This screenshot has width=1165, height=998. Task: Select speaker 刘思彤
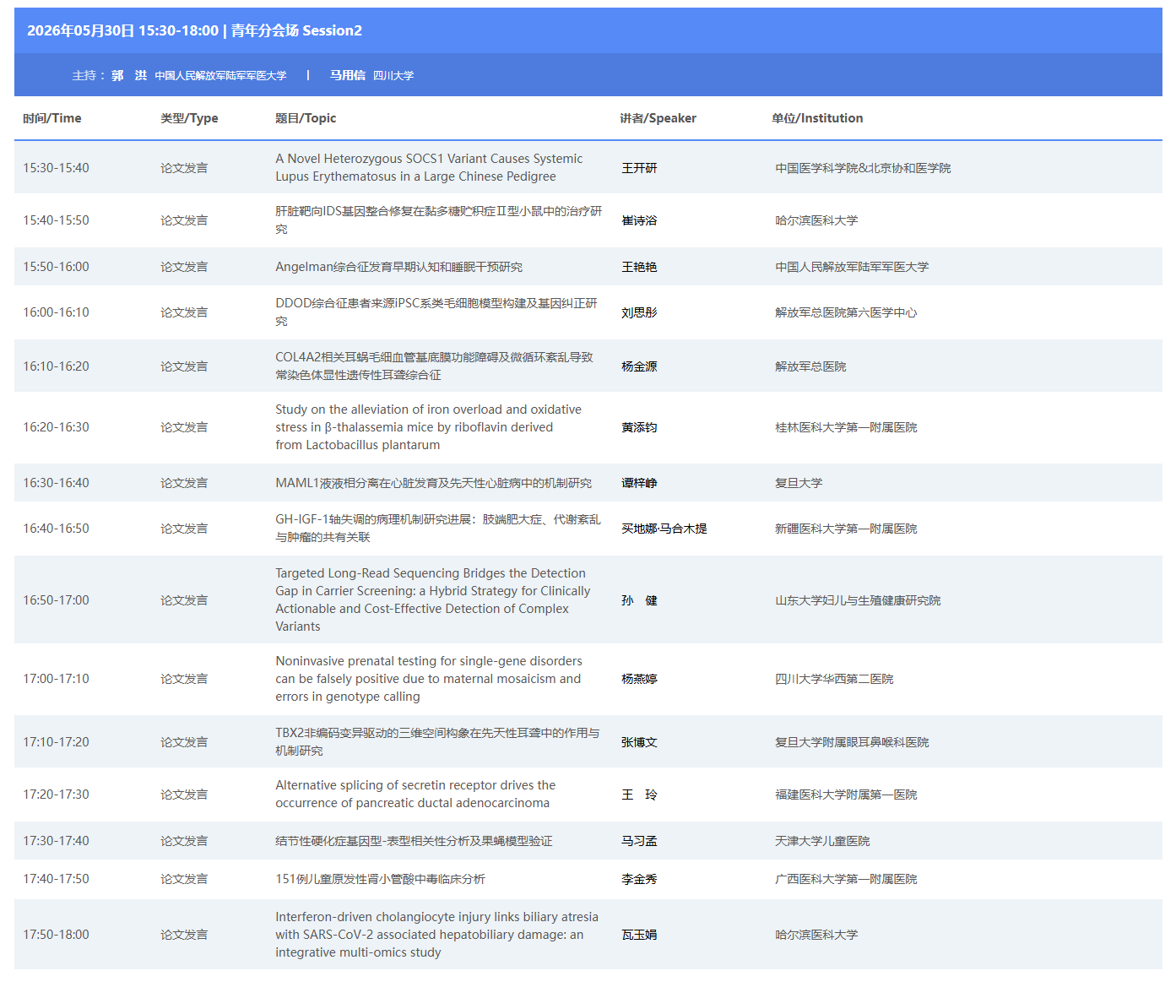[639, 312]
